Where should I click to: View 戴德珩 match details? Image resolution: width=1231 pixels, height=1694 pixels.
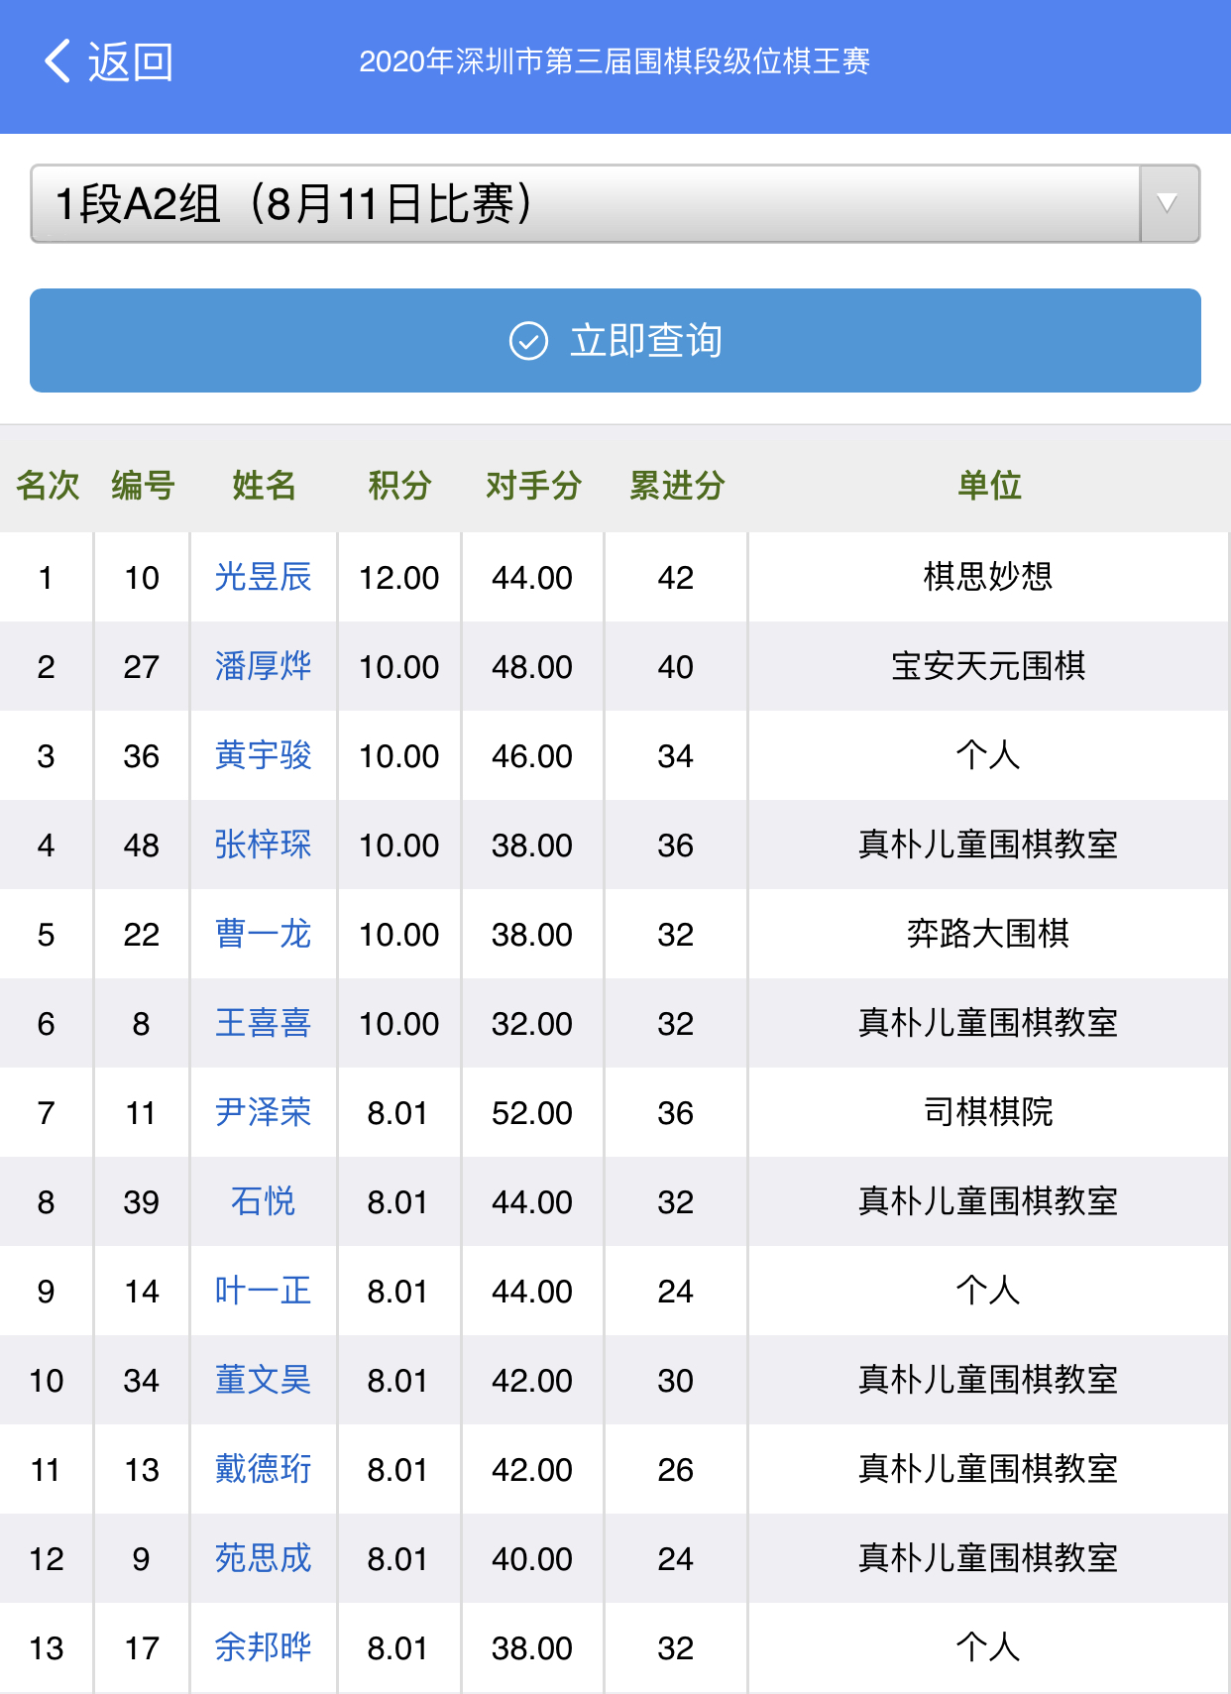(x=263, y=1469)
